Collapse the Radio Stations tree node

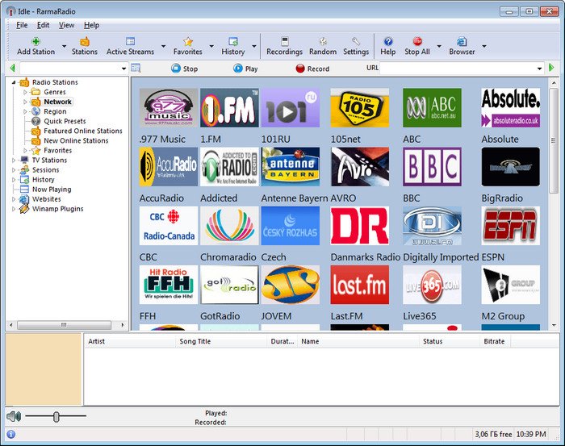point(14,82)
